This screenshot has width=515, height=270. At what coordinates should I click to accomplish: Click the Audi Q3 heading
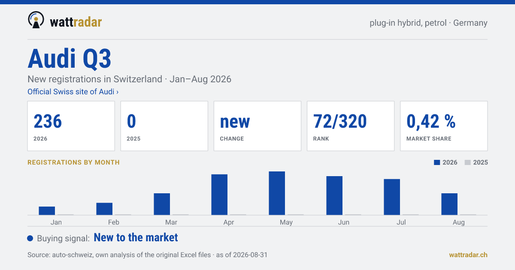point(70,59)
